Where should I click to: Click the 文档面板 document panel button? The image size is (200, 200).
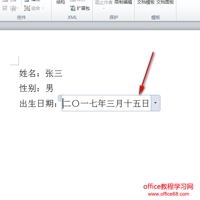pos(165,2)
